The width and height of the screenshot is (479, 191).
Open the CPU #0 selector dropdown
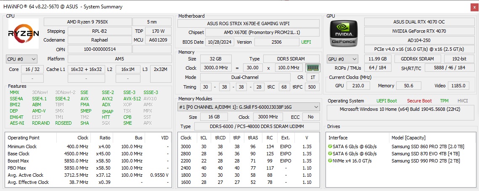(x=21, y=59)
